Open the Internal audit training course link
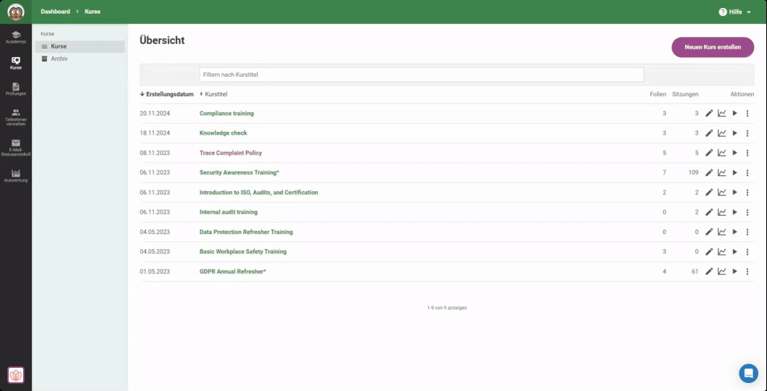 tap(228, 212)
